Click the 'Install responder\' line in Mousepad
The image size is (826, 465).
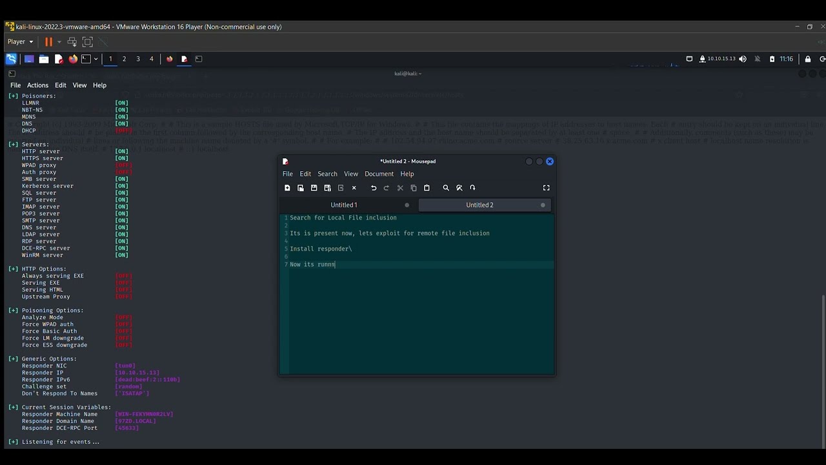tap(321, 249)
